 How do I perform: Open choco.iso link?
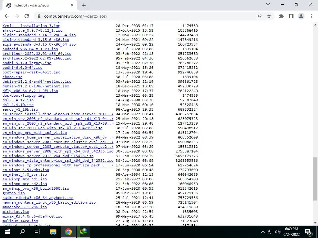click(12, 77)
